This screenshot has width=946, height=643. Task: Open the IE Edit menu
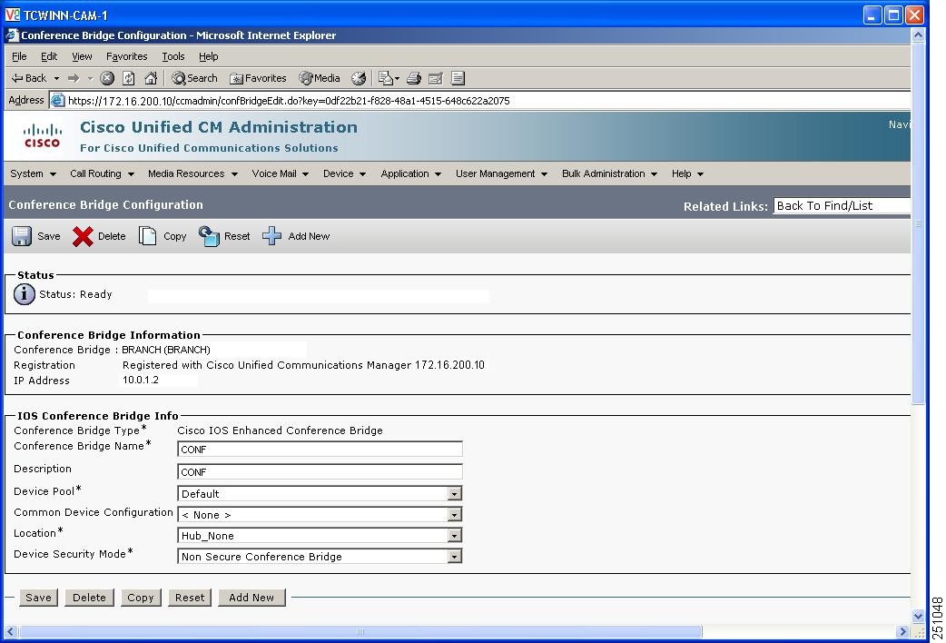(49, 56)
